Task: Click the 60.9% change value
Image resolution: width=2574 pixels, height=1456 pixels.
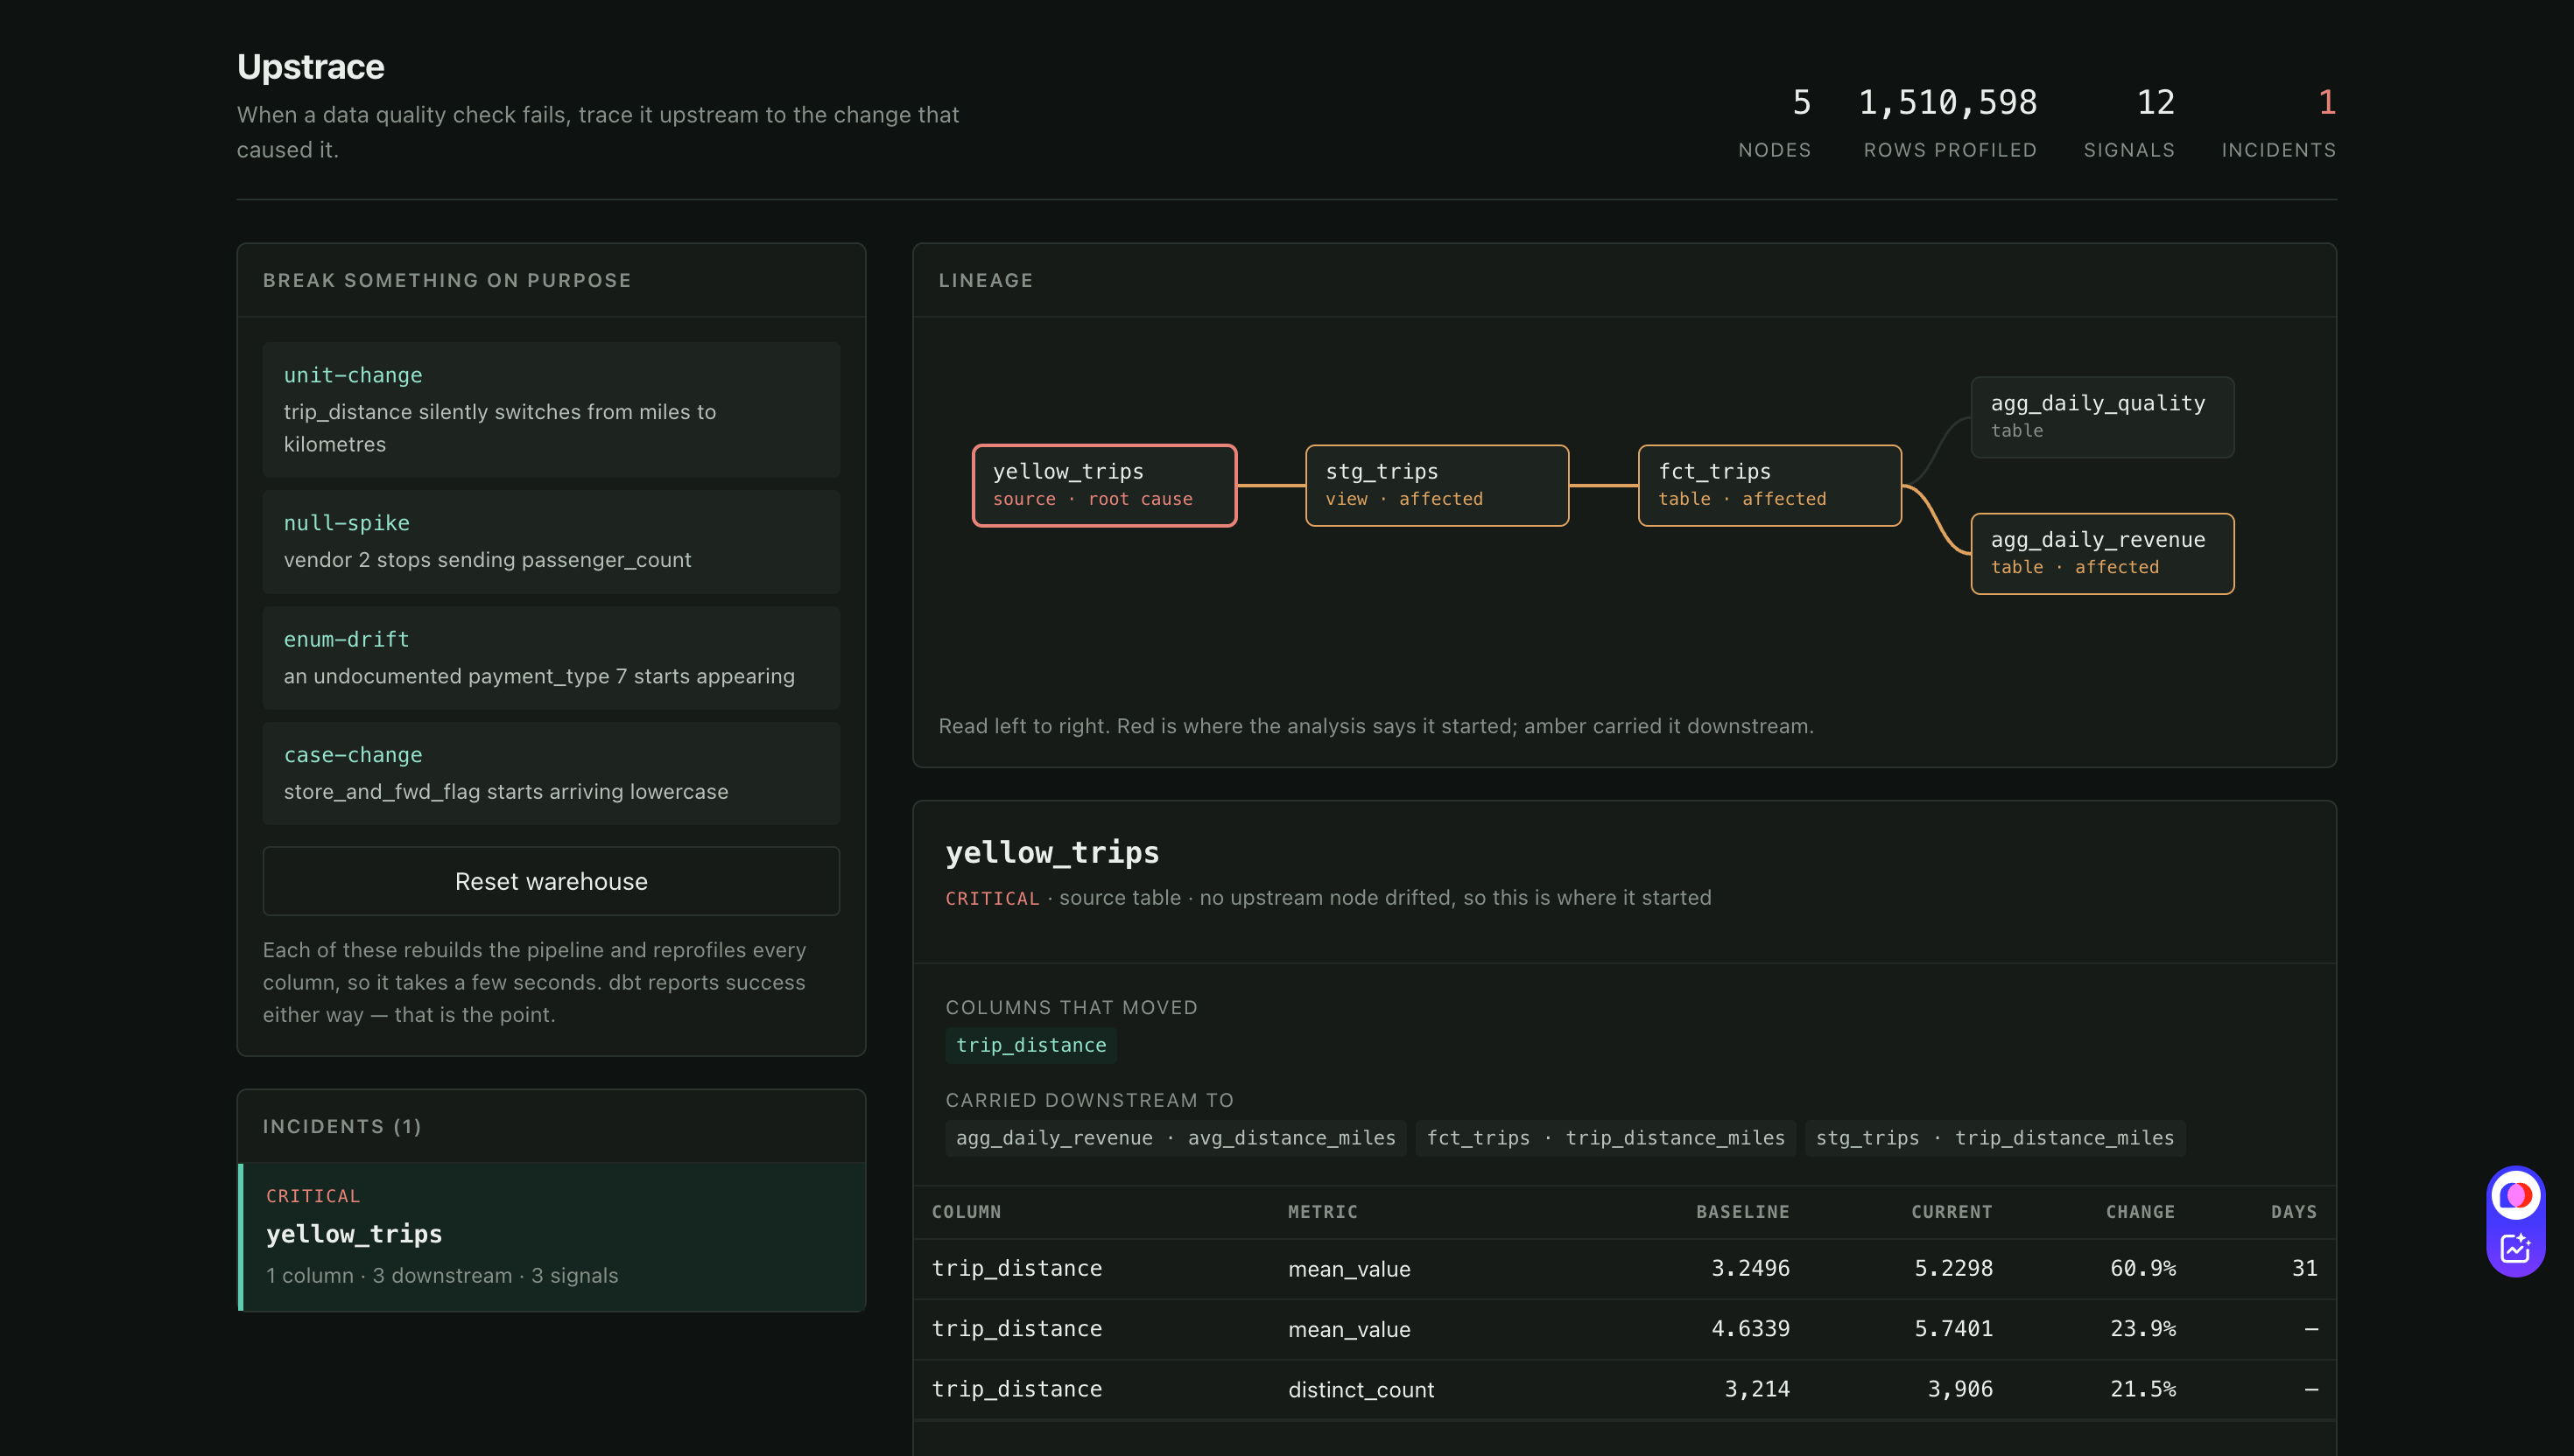Action: [x=2143, y=1268]
